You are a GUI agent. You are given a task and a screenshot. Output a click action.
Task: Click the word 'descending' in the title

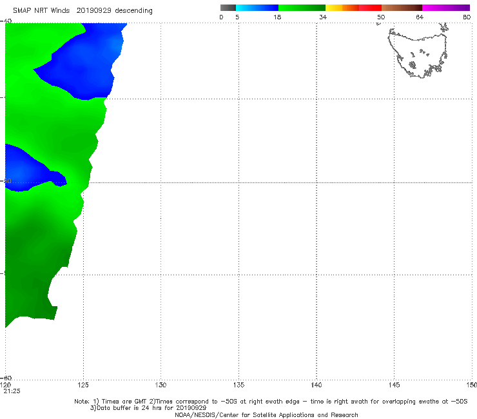click(x=134, y=11)
